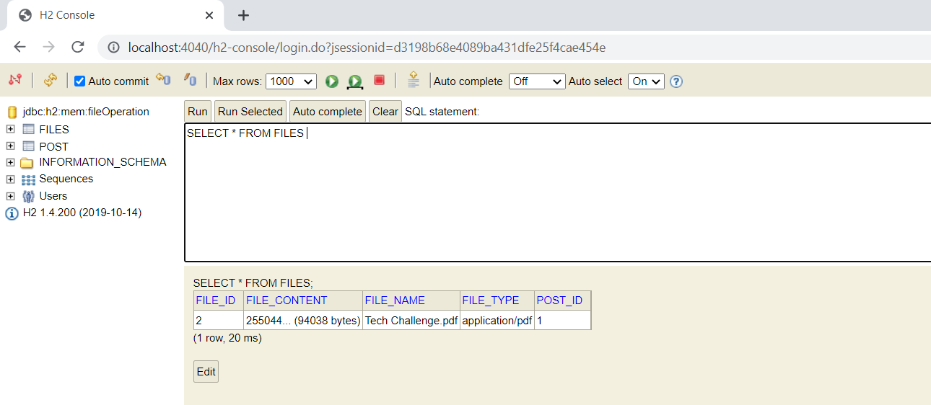Select Users in the tree

click(x=53, y=196)
